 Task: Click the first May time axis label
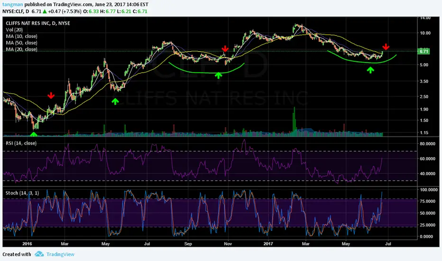pyautogui.click(x=105, y=243)
